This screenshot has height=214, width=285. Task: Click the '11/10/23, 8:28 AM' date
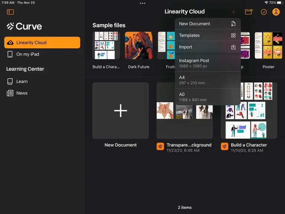pyautogui.click(x=247, y=150)
